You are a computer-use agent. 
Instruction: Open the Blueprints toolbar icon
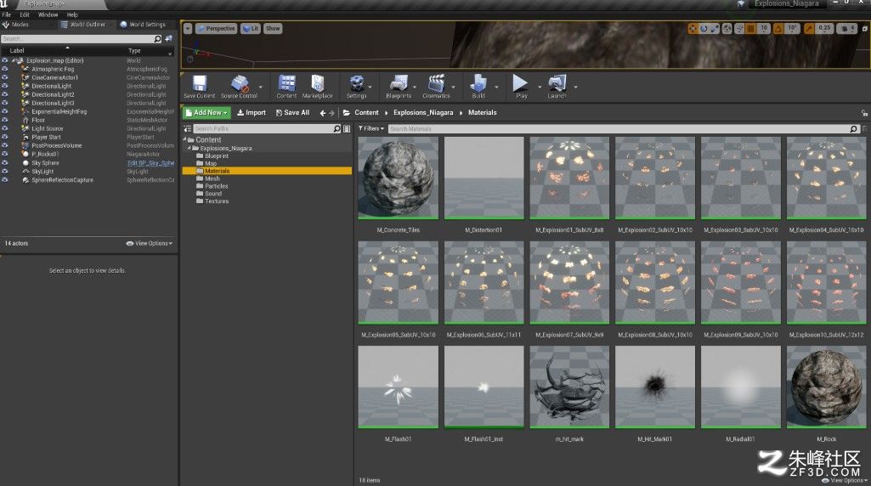click(x=399, y=87)
